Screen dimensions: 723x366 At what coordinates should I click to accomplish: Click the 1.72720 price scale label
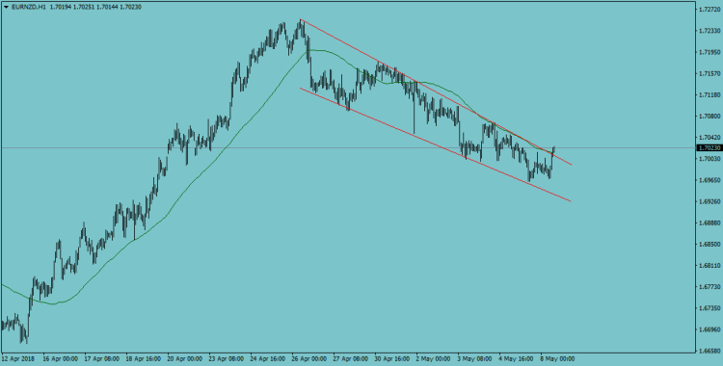pos(710,10)
